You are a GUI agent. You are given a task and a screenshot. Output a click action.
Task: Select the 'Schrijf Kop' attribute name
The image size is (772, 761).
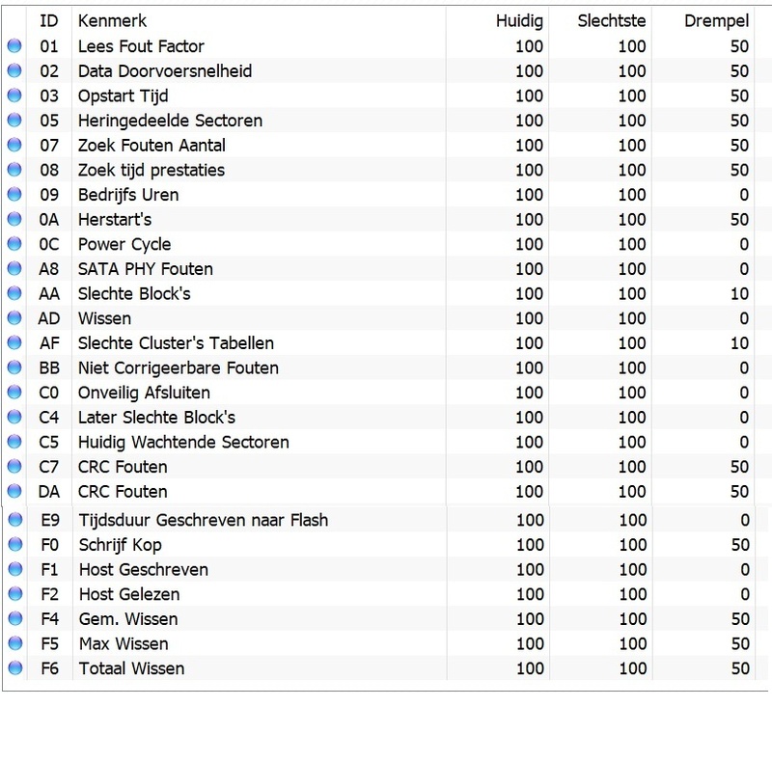120,545
